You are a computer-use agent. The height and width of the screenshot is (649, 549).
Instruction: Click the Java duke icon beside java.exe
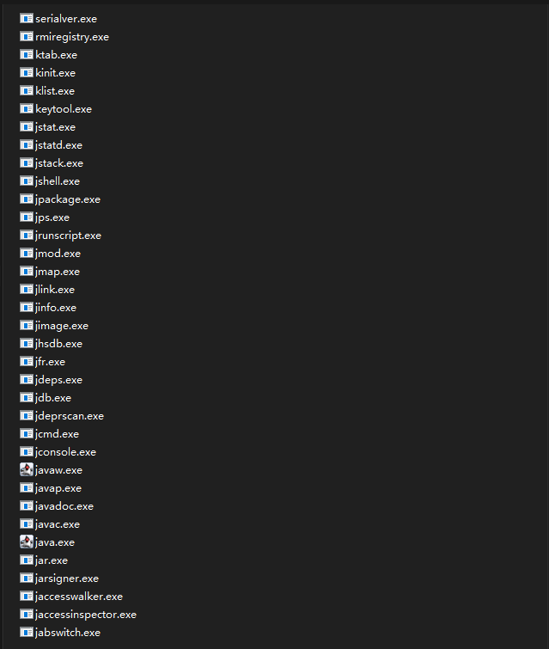coord(27,542)
